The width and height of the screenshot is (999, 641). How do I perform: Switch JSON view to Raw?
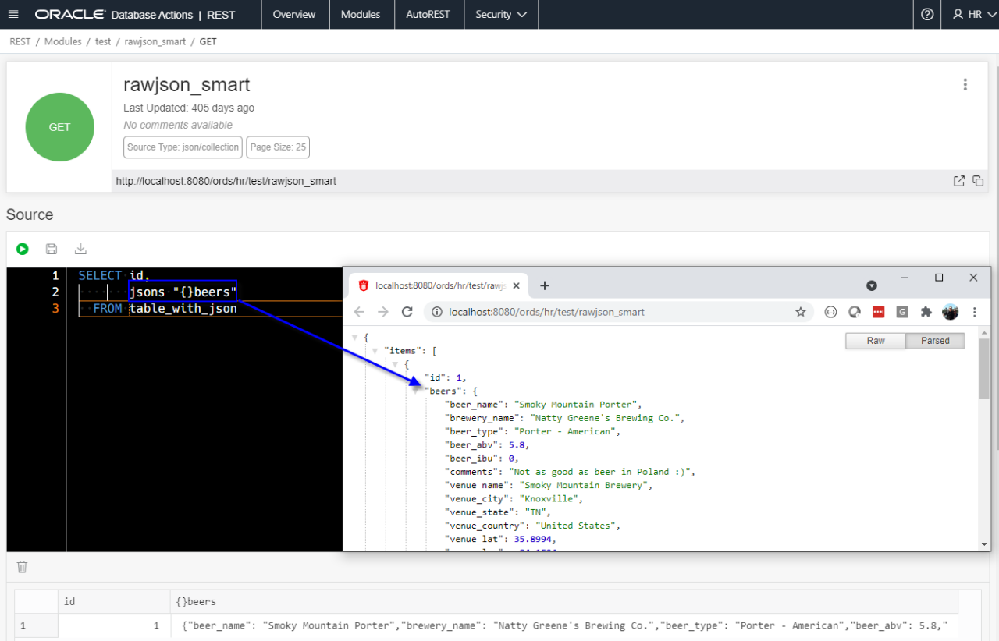tap(875, 340)
